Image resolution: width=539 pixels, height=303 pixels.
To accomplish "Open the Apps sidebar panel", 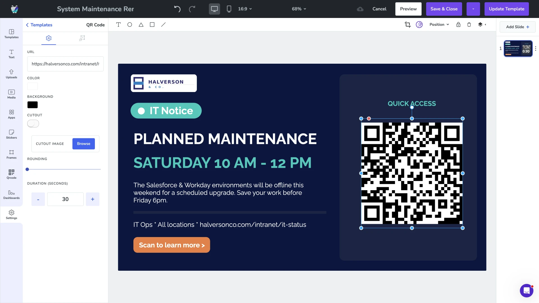I will 12,114.
